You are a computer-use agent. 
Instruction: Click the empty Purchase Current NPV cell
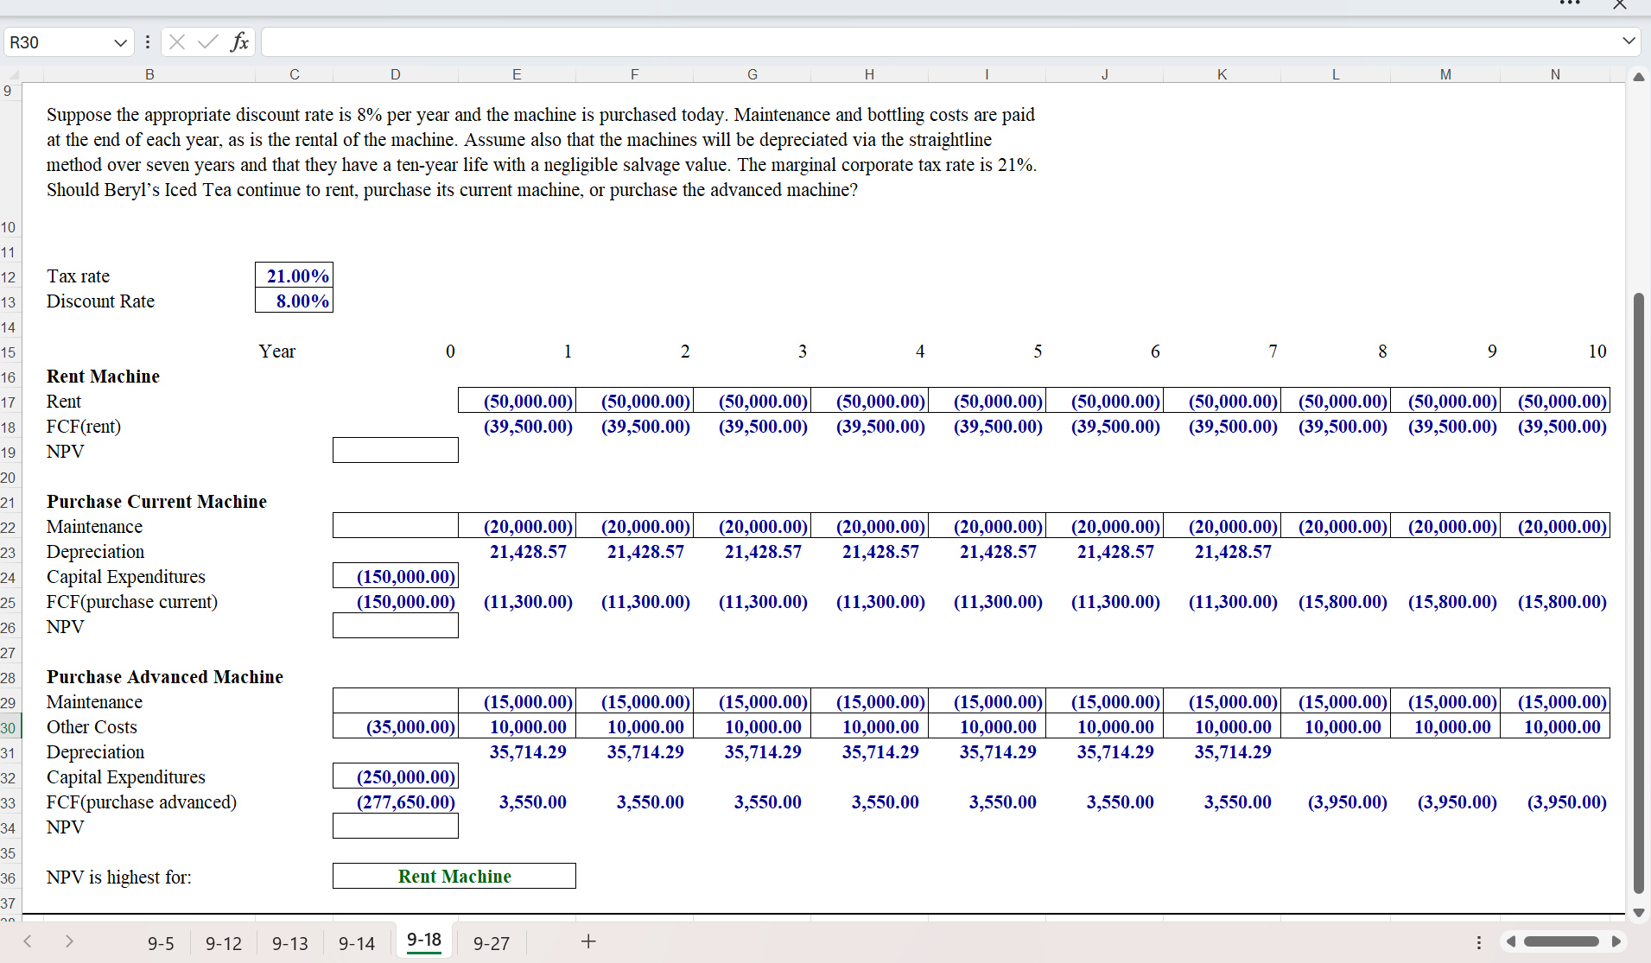[396, 625]
